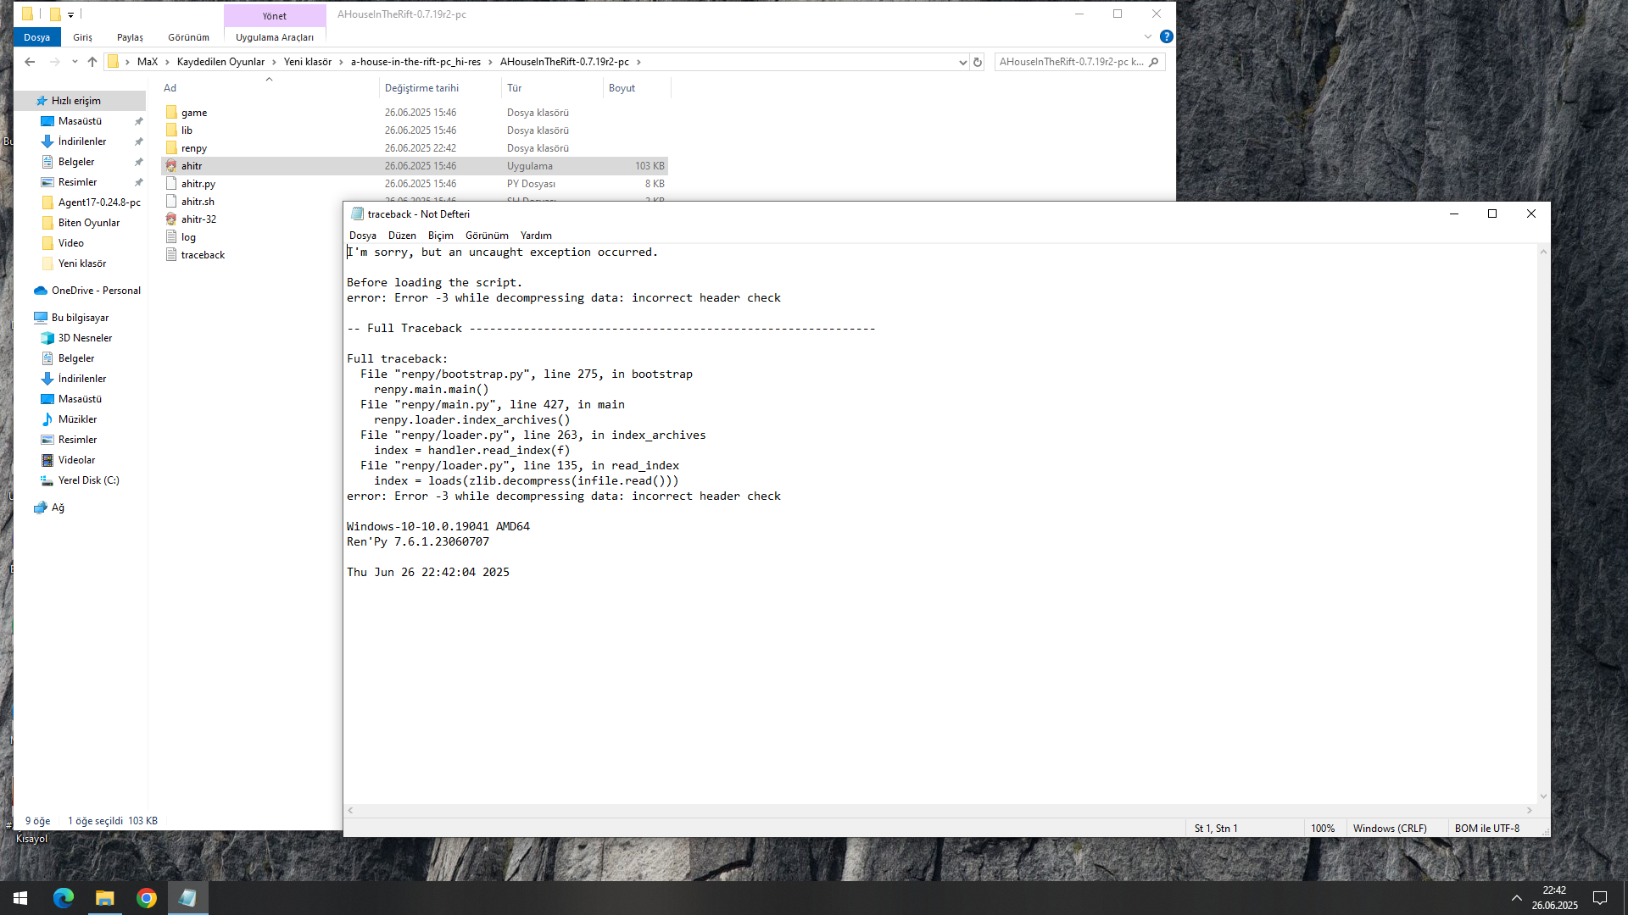The width and height of the screenshot is (1628, 915).
Task: Open the game folder in file list
Action: coord(193,113)
